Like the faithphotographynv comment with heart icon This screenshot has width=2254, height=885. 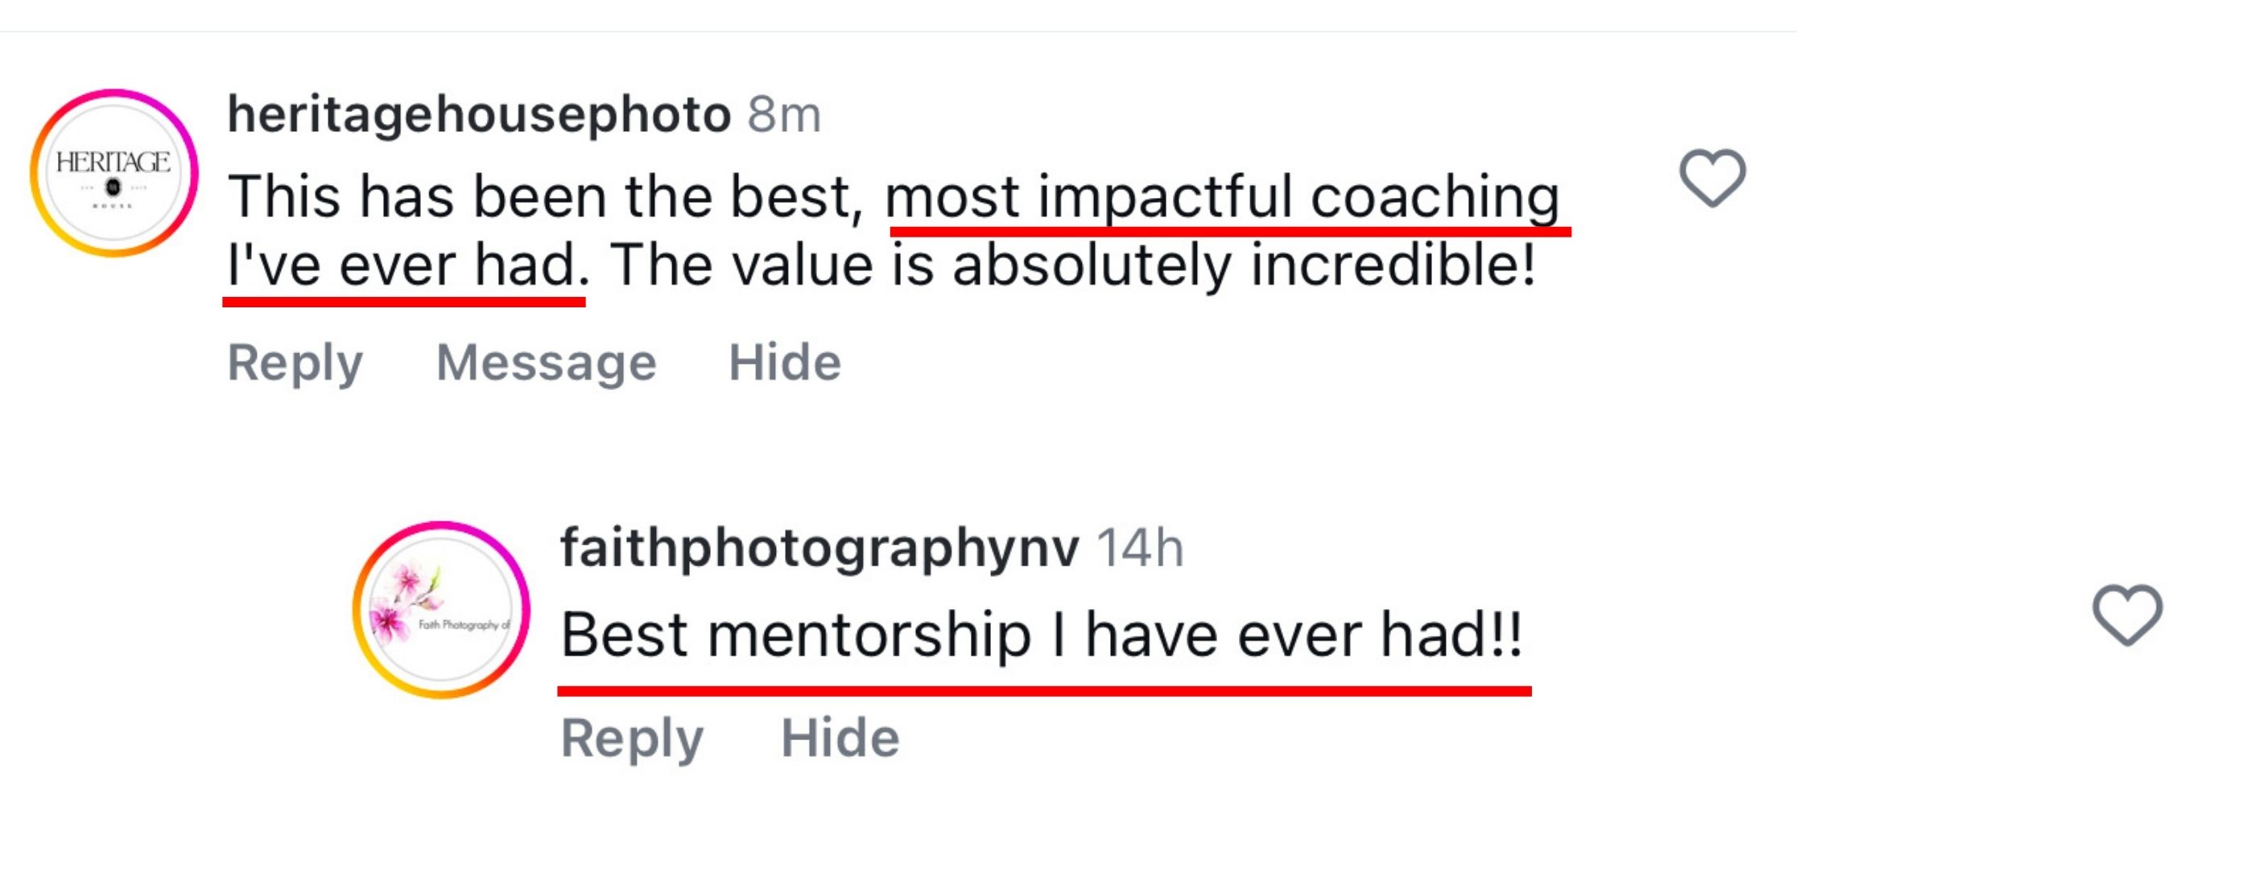(2127, 614)
